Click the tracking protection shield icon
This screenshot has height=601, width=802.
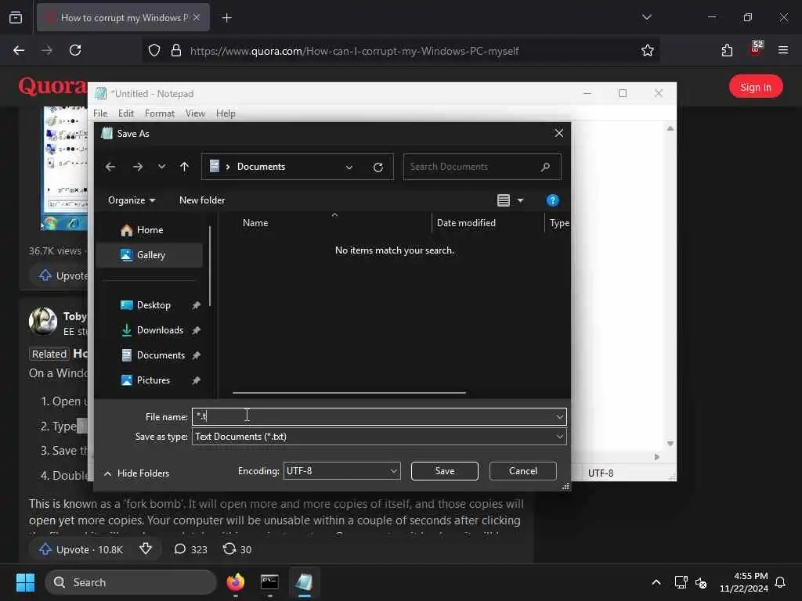click(154, 50)
